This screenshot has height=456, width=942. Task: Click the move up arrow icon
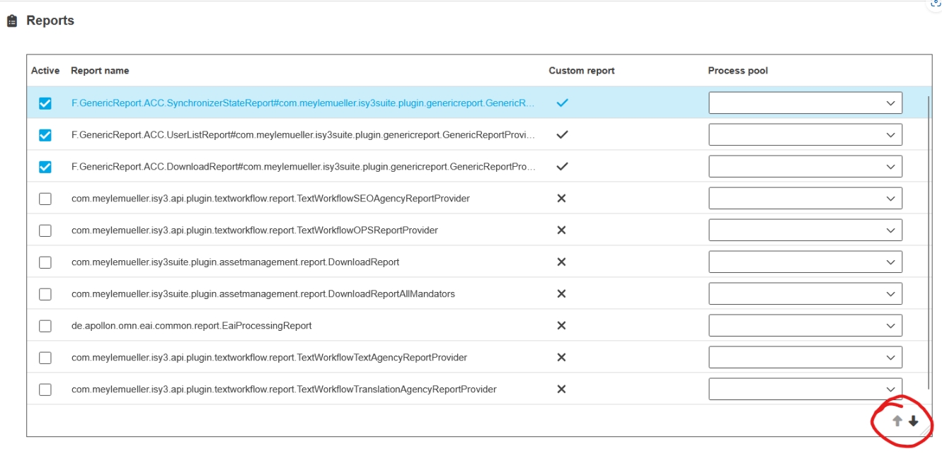tap(897, 421)
